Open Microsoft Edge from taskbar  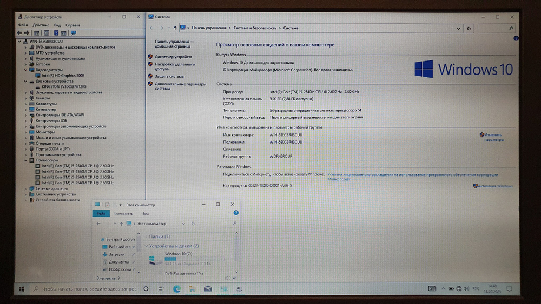tap(177, 289)
